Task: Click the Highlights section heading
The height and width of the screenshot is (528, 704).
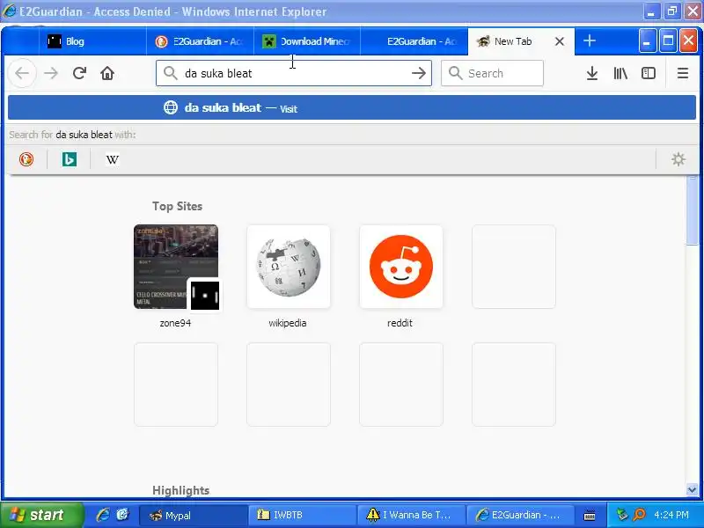Action: point(181,490)
